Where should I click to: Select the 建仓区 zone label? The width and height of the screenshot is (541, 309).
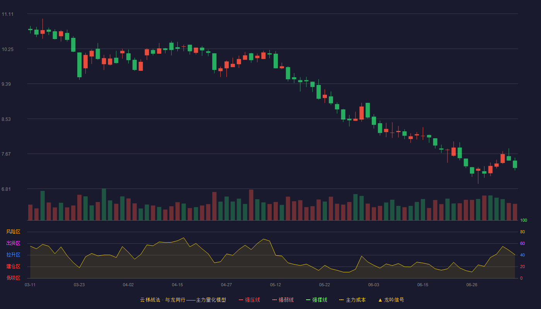(13, 267)
